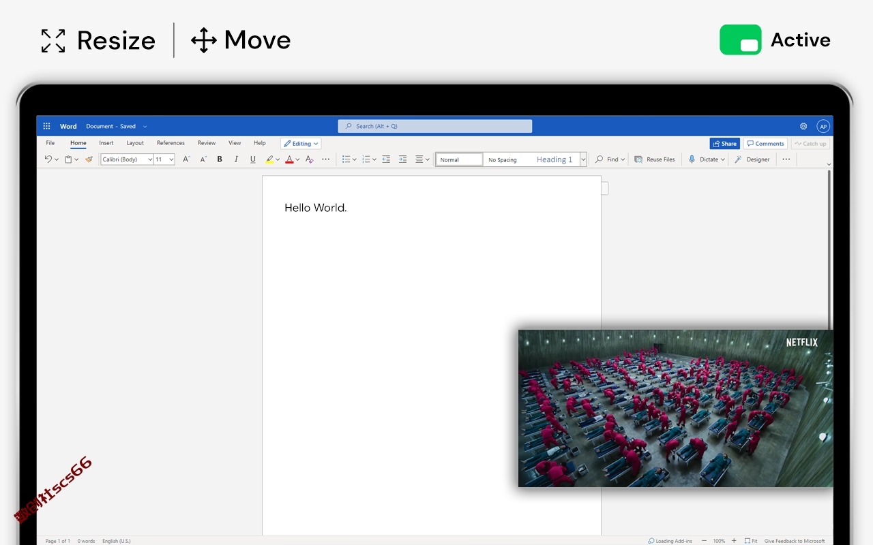The height and width of the screenshot is (545, 873).
Task: Toggle Italic formatting
Action: (x=236, y=159)
